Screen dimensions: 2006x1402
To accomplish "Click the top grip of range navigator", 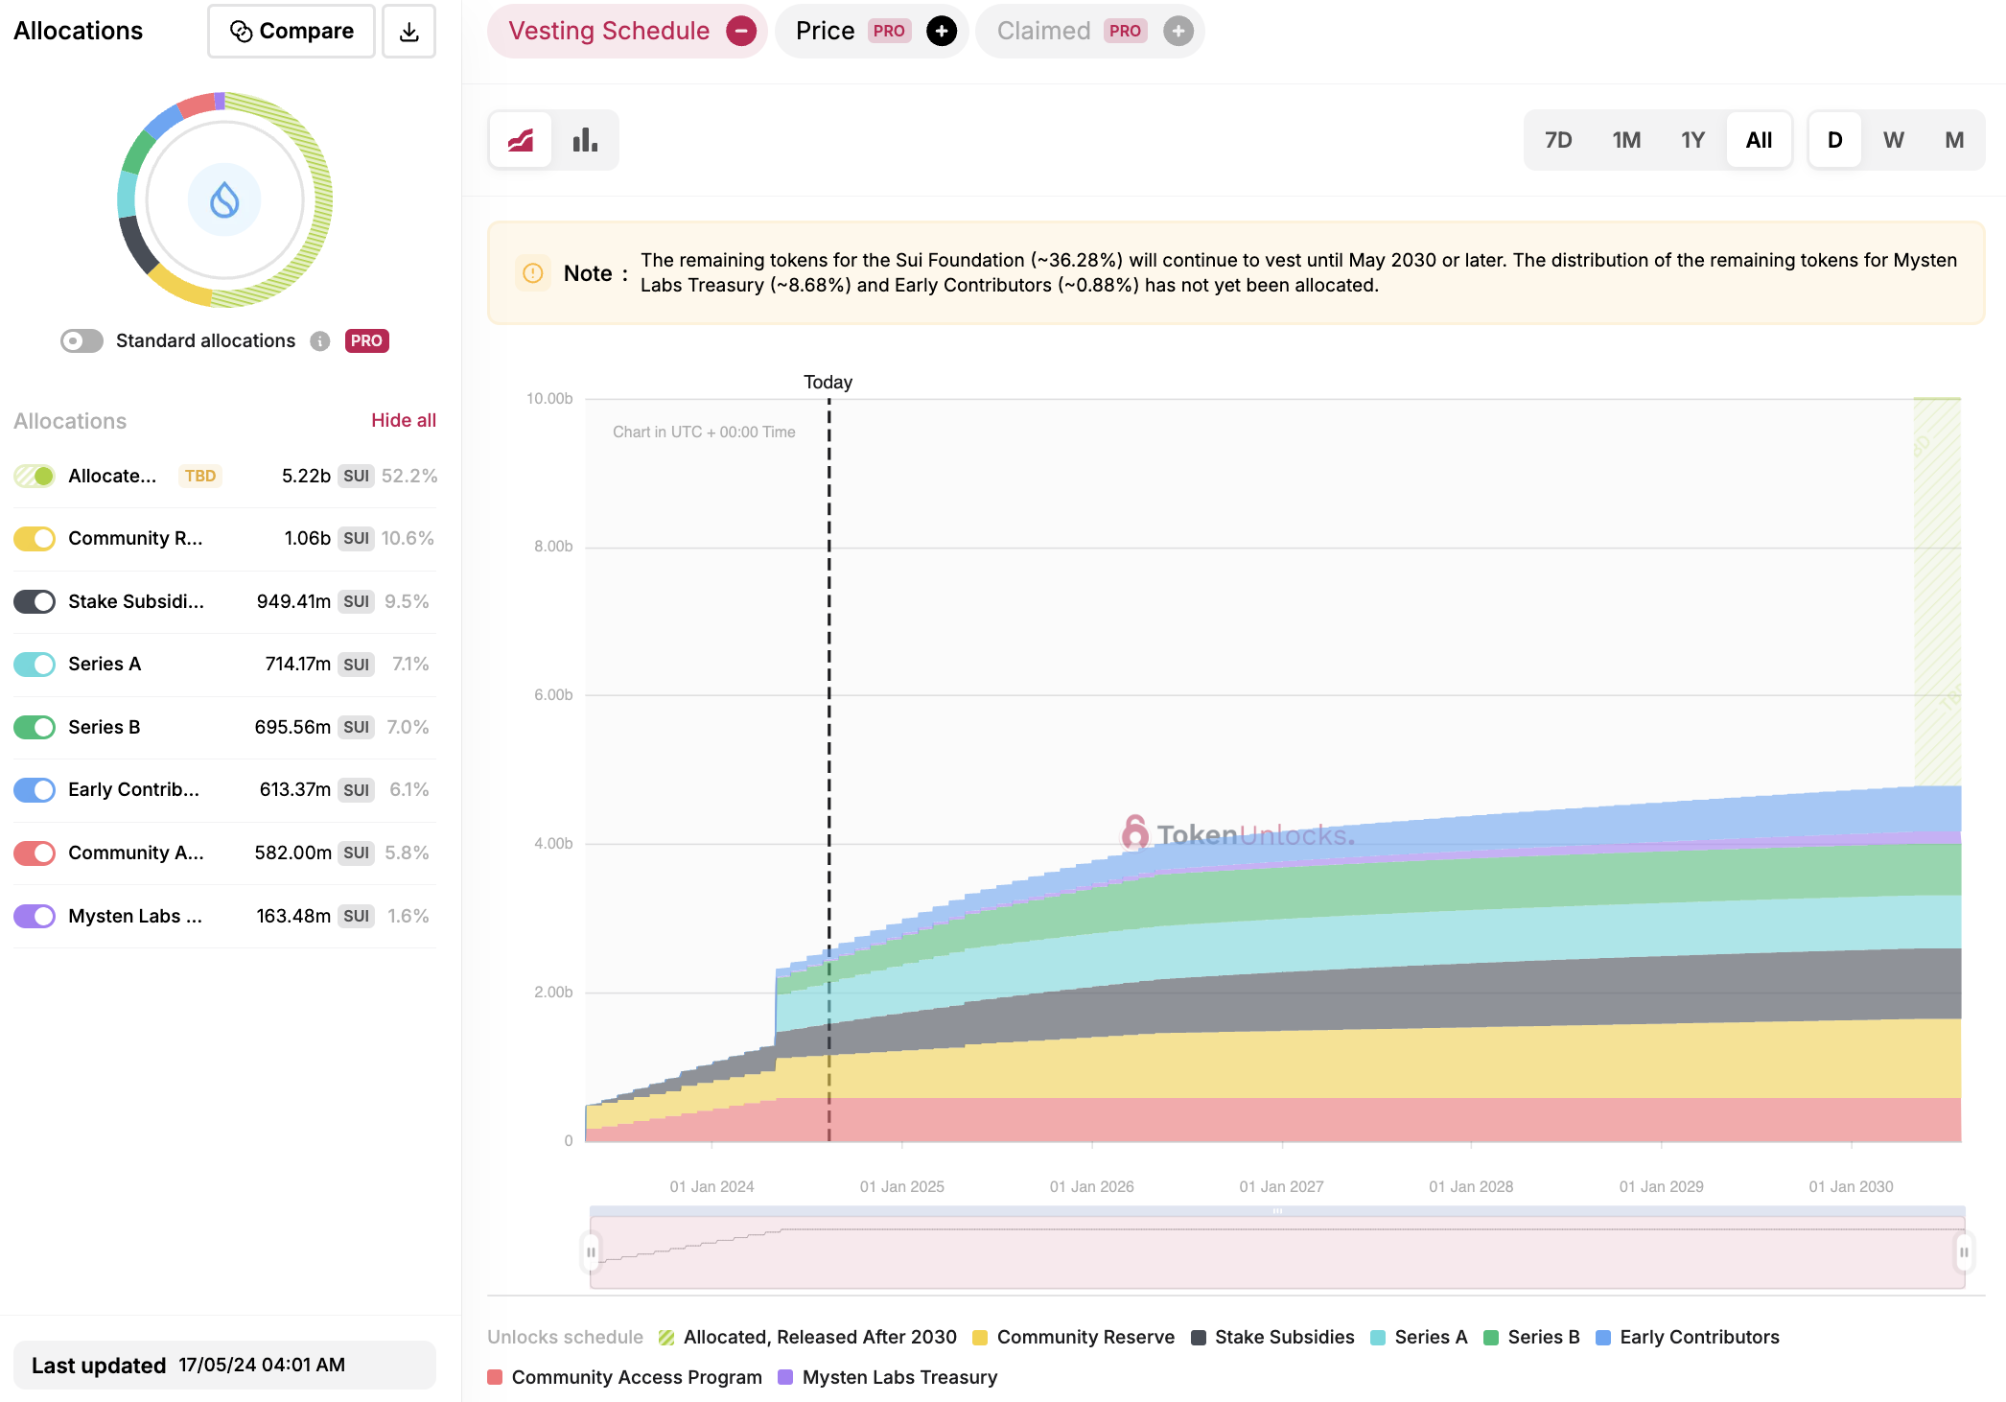I will tap(1277, 1211).
